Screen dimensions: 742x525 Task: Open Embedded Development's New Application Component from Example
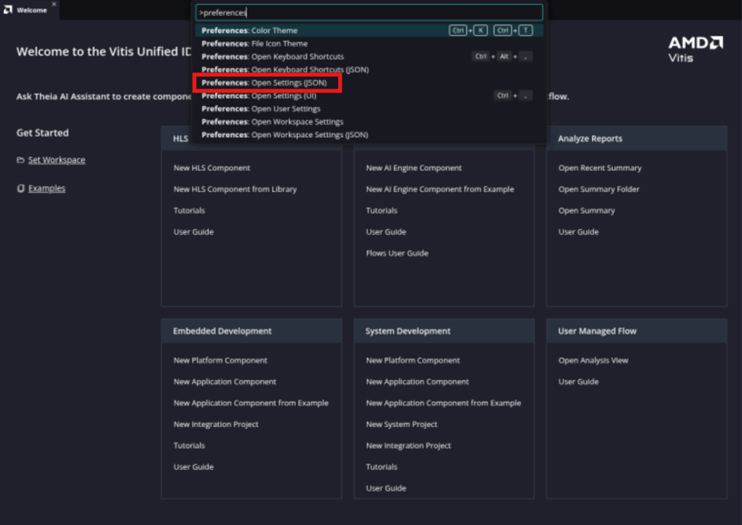[x=251, y=402]
